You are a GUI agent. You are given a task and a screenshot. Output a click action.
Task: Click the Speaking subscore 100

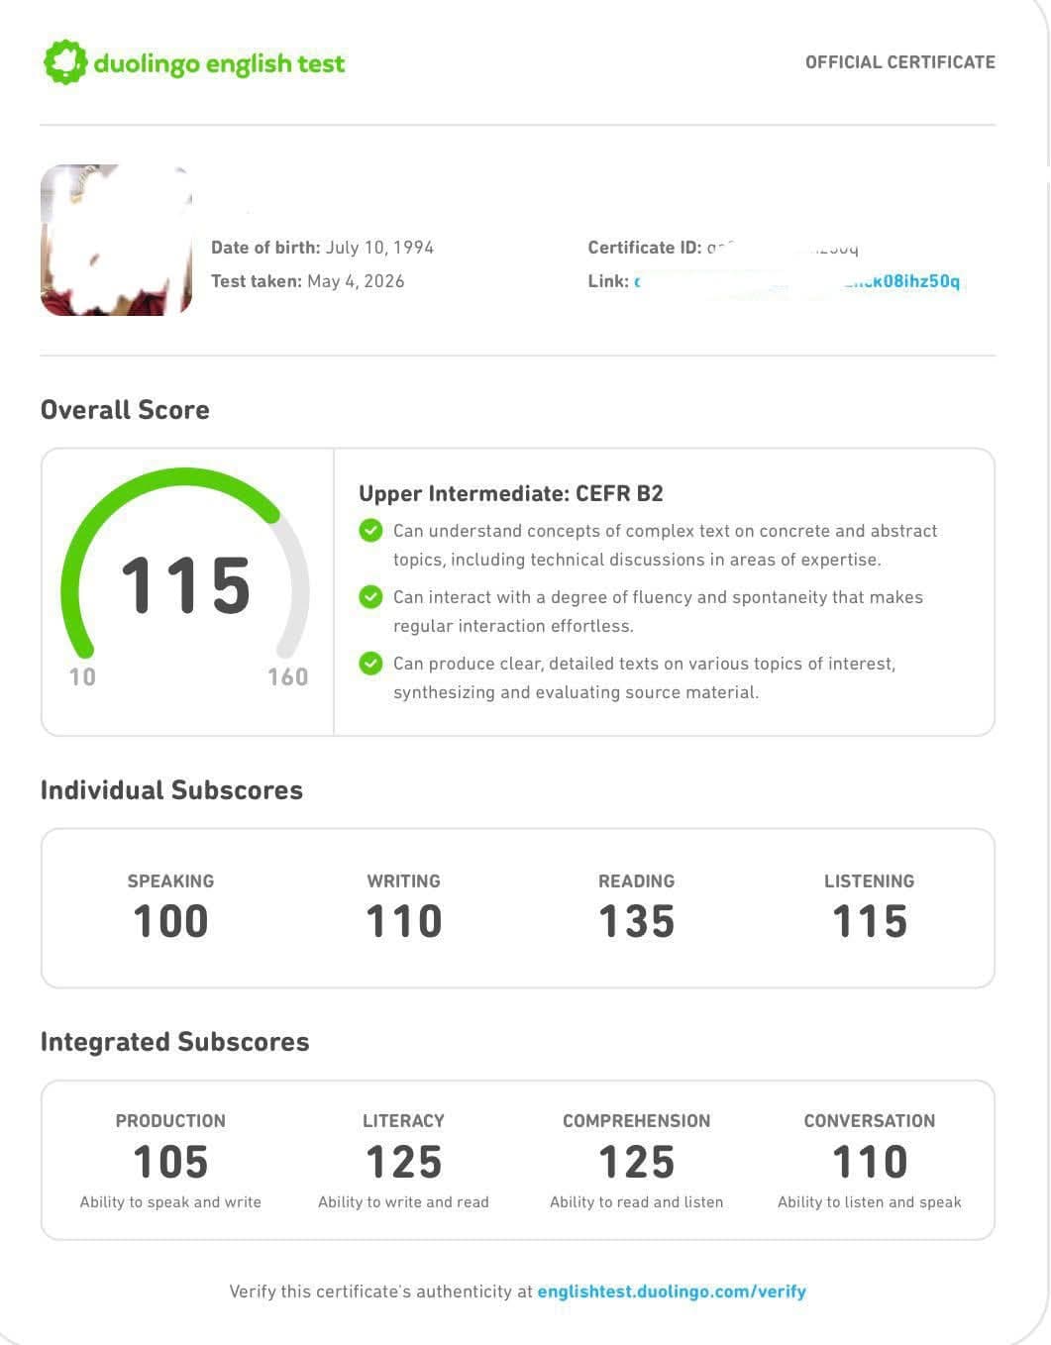(x=170, y=921)
